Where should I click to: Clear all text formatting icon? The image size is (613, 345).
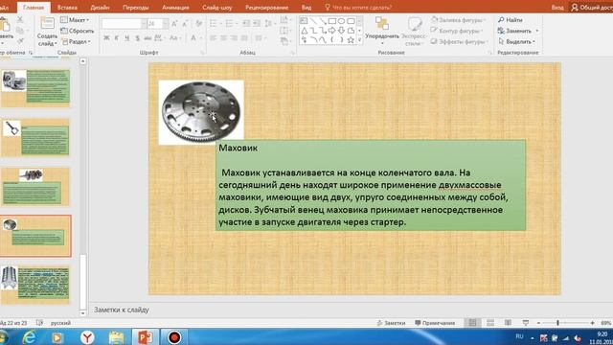[x=199, y=24]
